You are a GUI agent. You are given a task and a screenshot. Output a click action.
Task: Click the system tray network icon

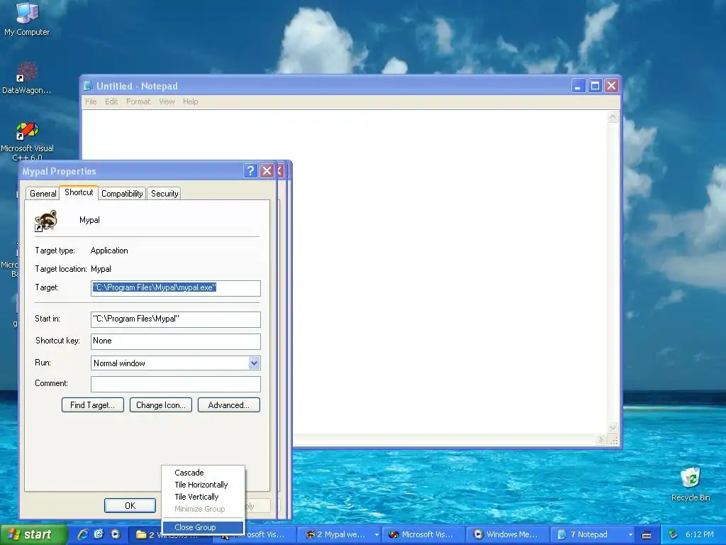[x=673, y=534]
